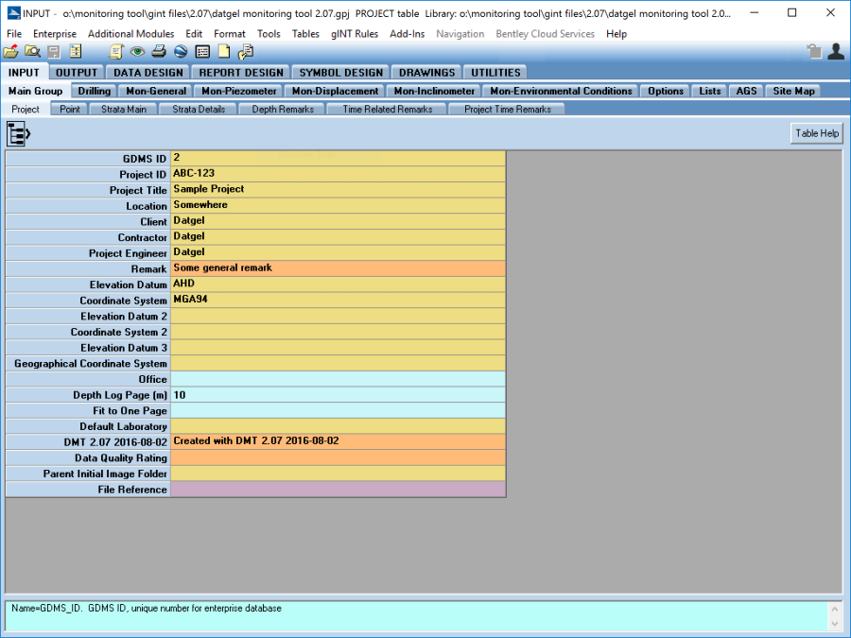851x638 pixels.
Task: Switch to the Site Map tab
Action: click(x=792, y=92)
